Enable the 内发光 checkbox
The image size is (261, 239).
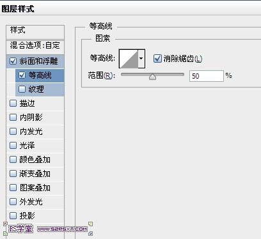tap(13, 132)
